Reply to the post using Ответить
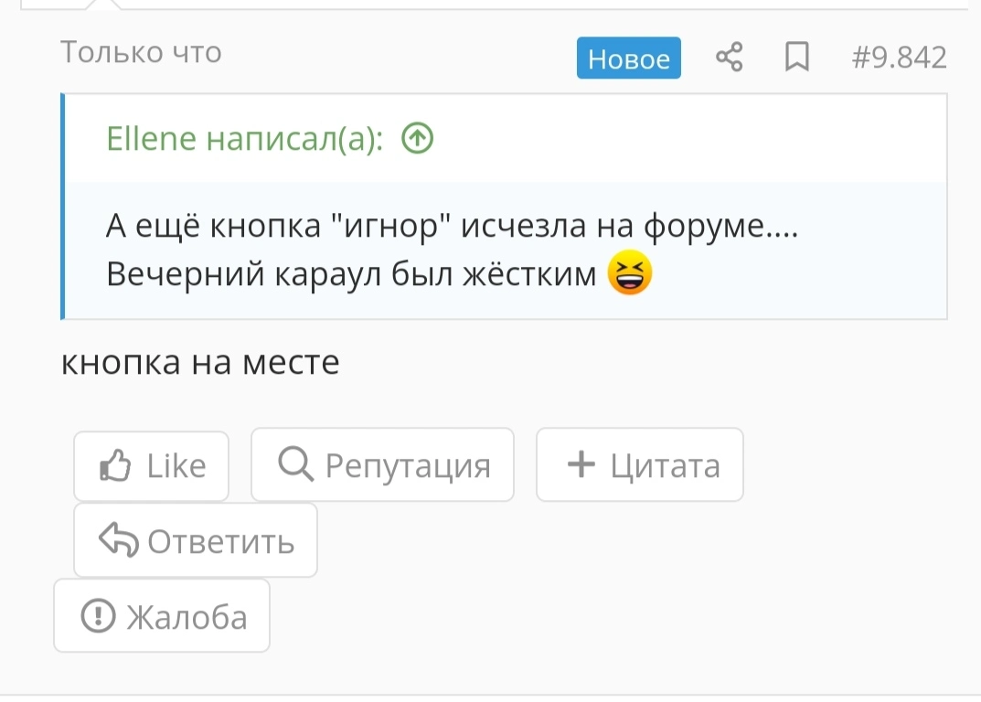Image resolution: width=981 pixels, height=702 pixels. point(196,540)
